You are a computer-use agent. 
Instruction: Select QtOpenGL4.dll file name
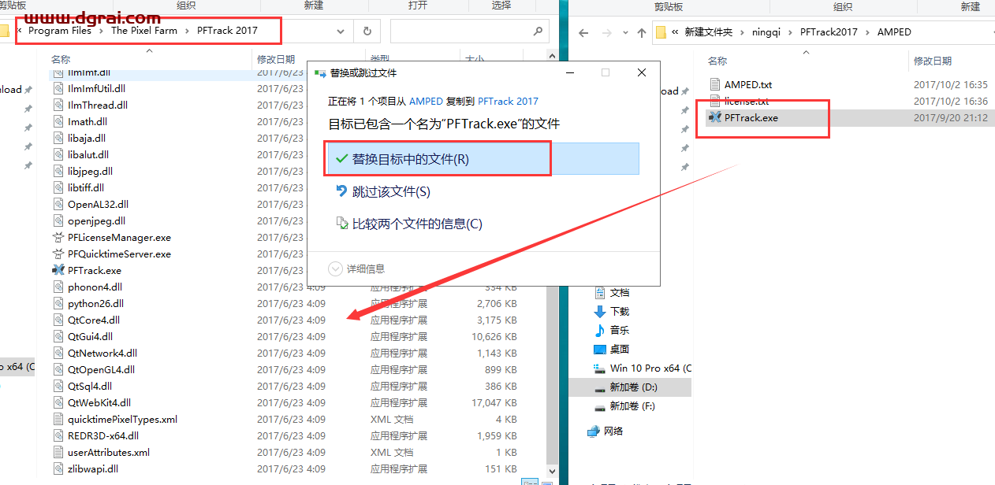coord(101,369)
